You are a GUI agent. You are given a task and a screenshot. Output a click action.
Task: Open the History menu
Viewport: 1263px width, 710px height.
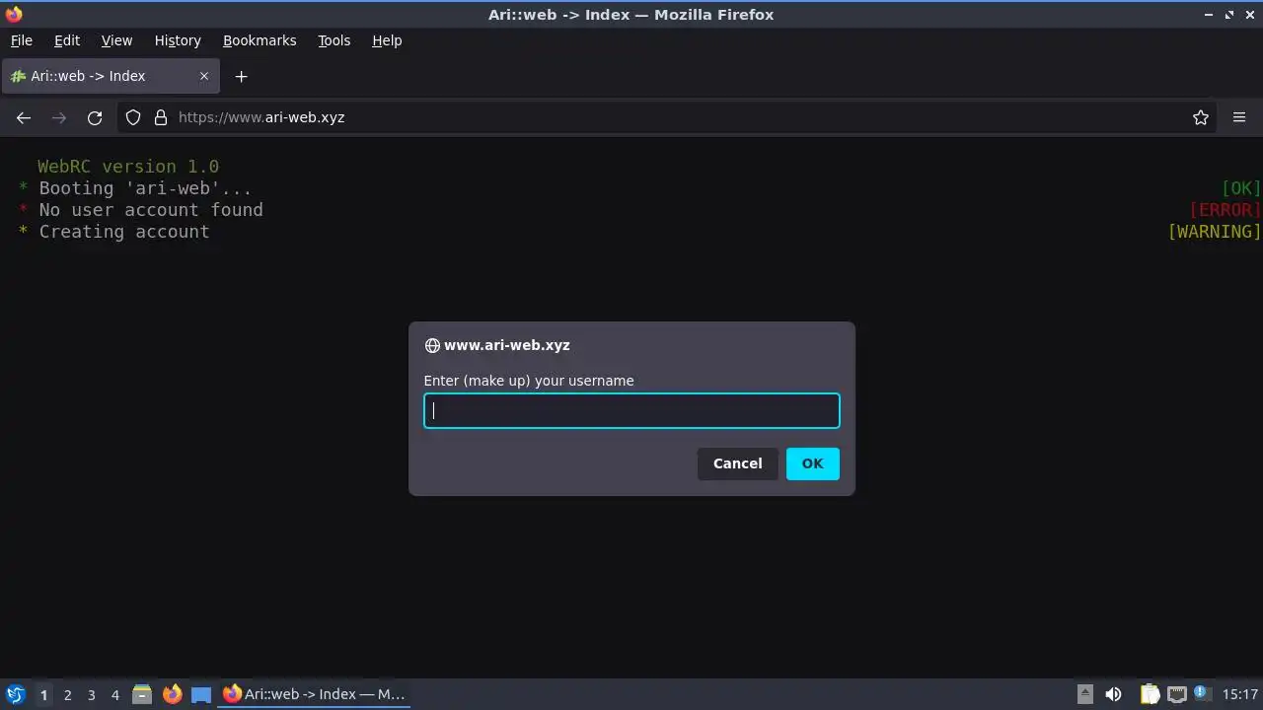click(178, 40)
